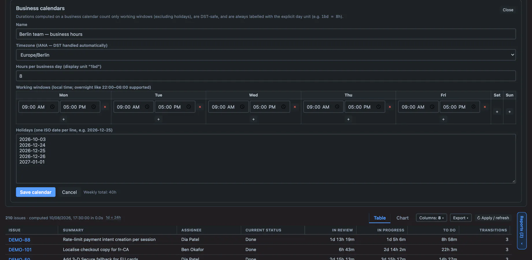The height and width of the screenshot is (260, 532).
Task: Click Save calendar button
Action: coord(36,192)
